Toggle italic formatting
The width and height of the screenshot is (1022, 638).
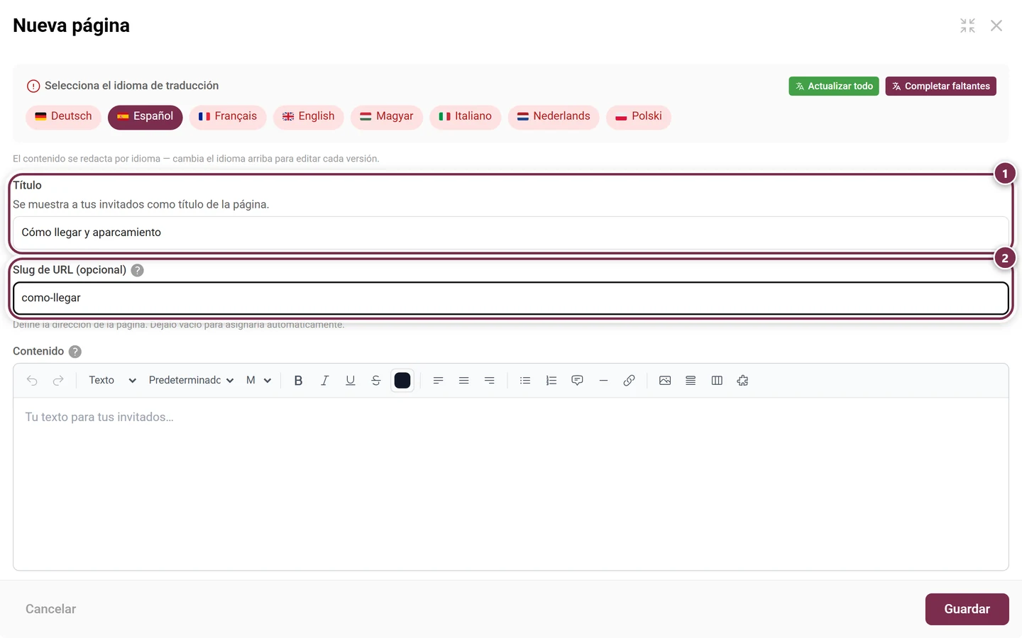pyautogui.click(x=324, y=381)
